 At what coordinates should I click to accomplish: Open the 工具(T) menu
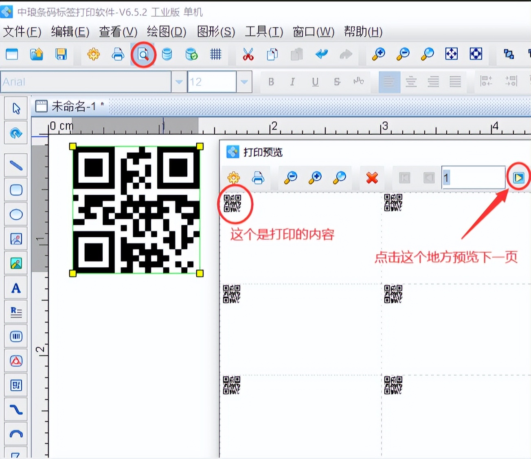264,32
